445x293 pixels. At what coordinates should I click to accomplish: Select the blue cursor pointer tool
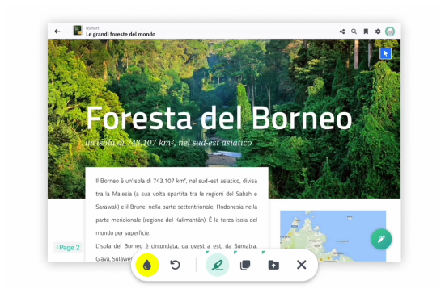click(x=385, y=53)
